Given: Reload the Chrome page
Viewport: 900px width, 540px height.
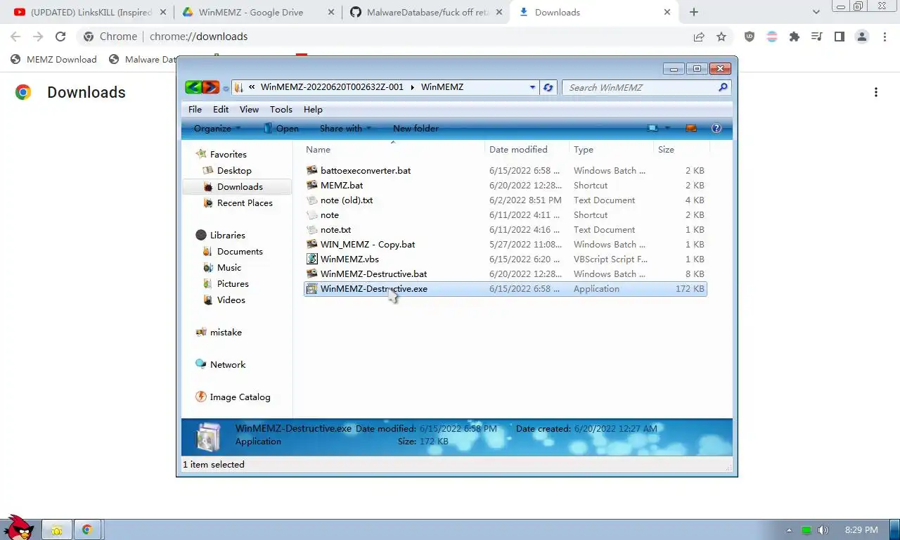Looking at the screenshot, I should (60, 37).
